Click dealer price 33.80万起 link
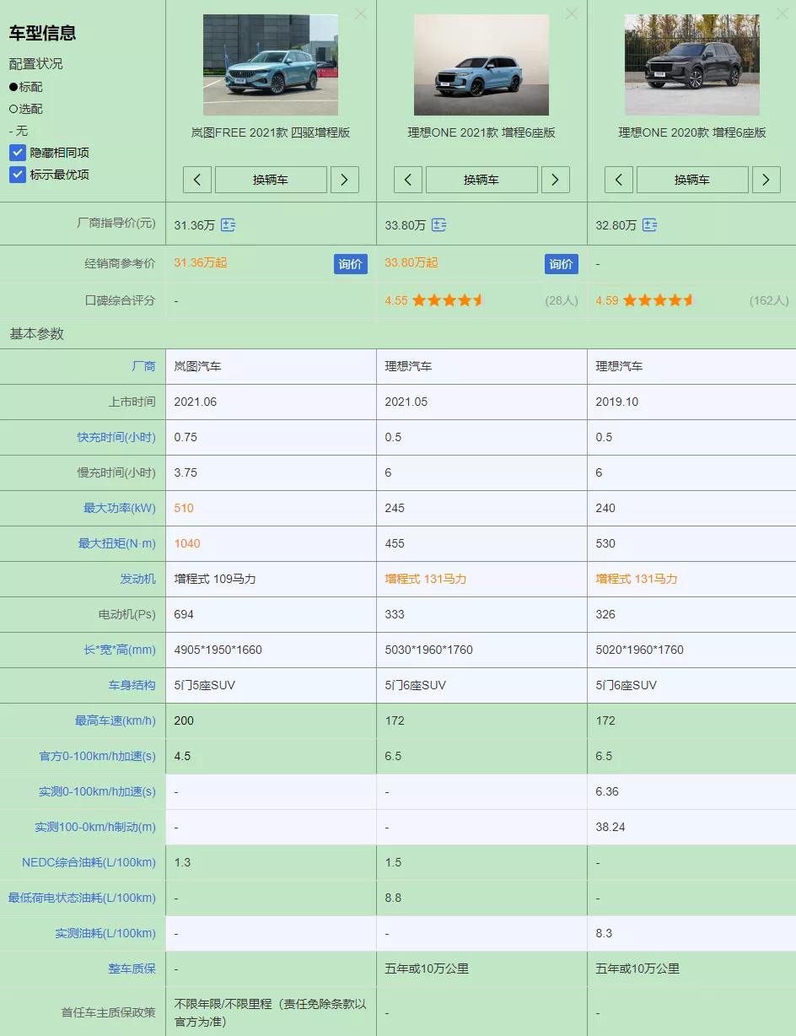 [x=411, y=262]
